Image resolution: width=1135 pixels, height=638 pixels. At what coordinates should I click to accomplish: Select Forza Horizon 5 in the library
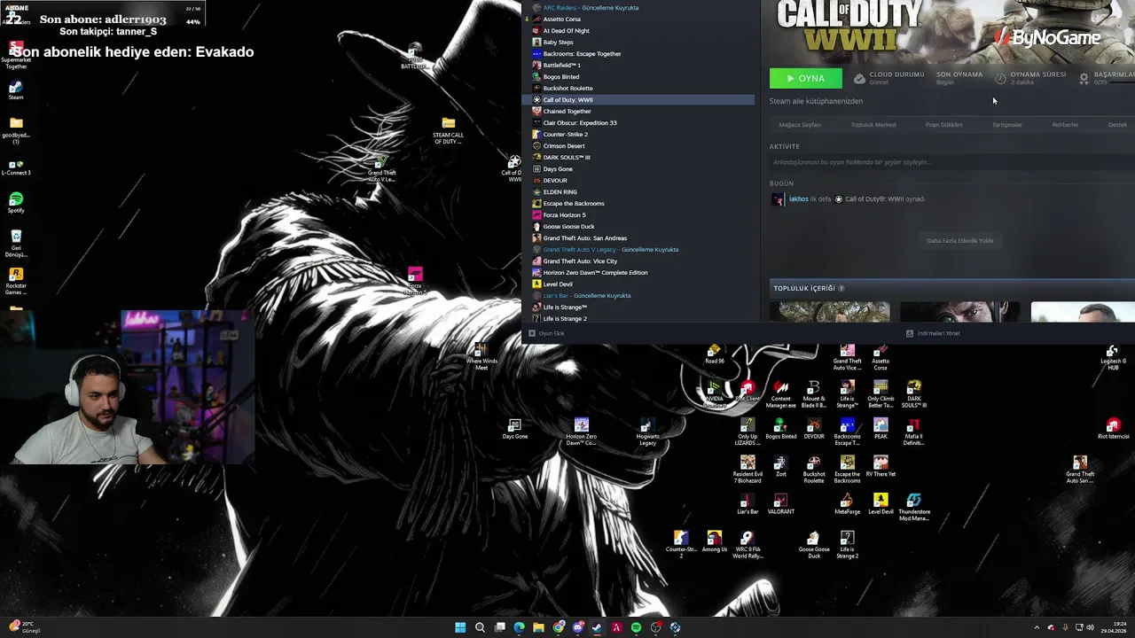(x=642, y=214)
